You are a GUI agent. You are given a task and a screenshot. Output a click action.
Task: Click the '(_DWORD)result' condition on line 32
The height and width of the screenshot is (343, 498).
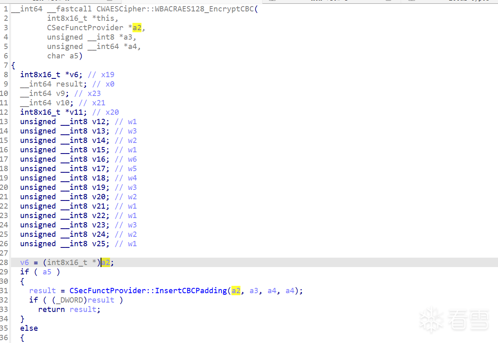[x=83, y=300]
